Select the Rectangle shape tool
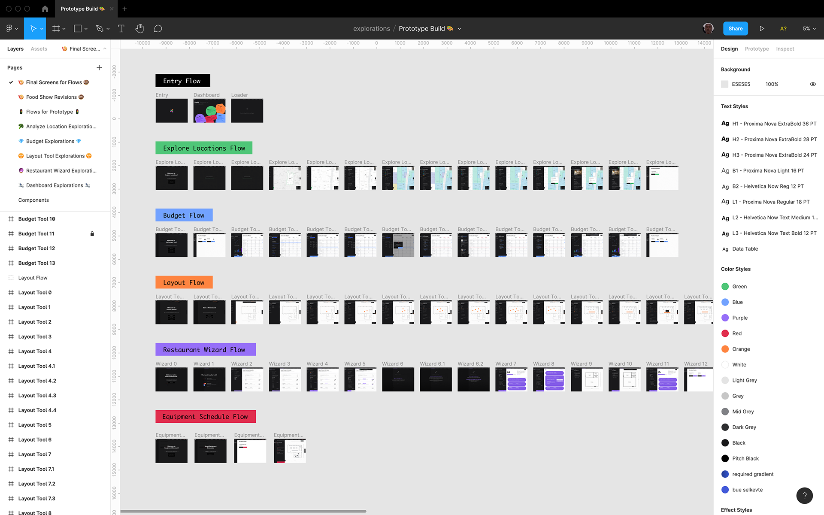The image size is (824, 515). (x=78, y=29)
